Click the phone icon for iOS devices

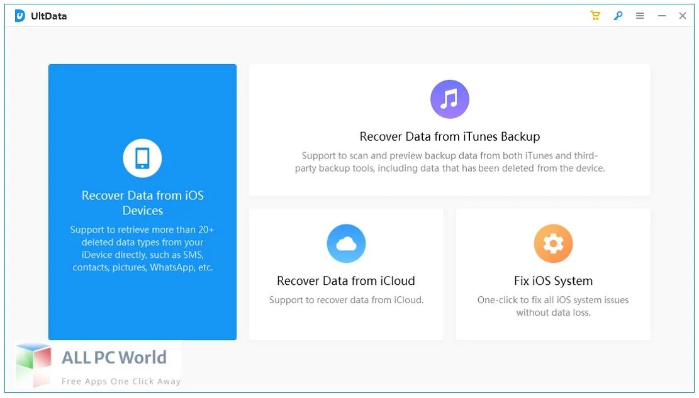[142, 158]
